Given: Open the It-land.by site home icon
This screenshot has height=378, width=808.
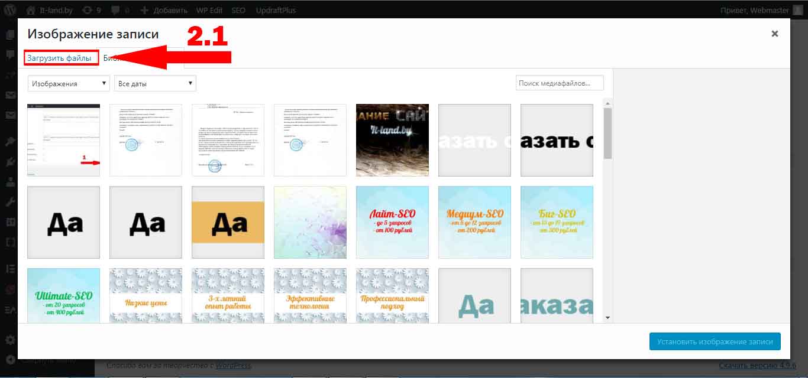Looking at the screenshot, I should [x=31, y=10].
